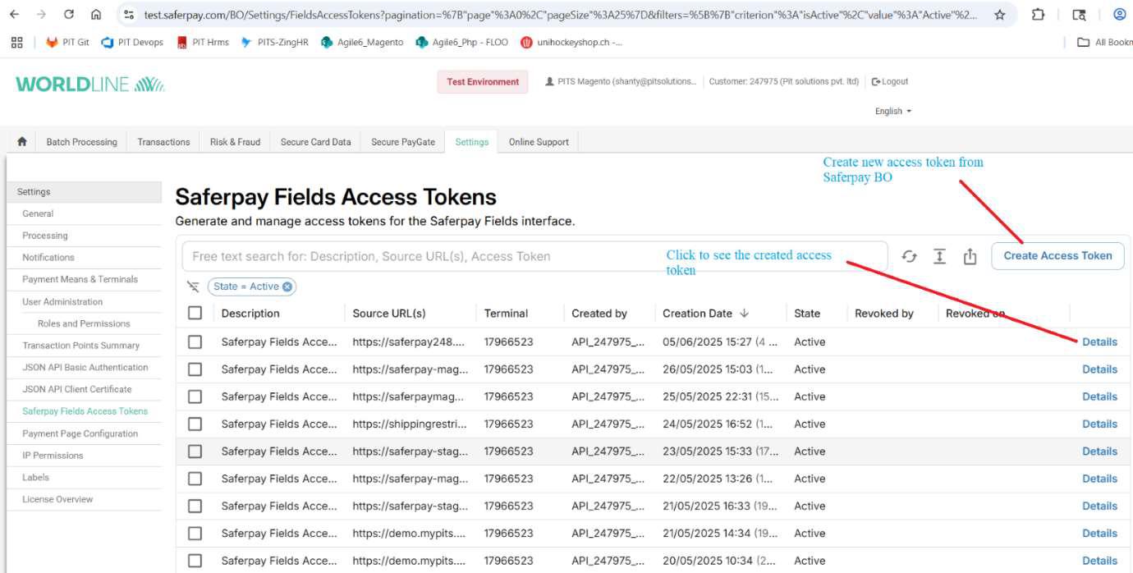The width and height of the screenshot is (1133, 573).
Task: Select the token row dated 25/05/2025 22:31
Action: tap(195, 397)
